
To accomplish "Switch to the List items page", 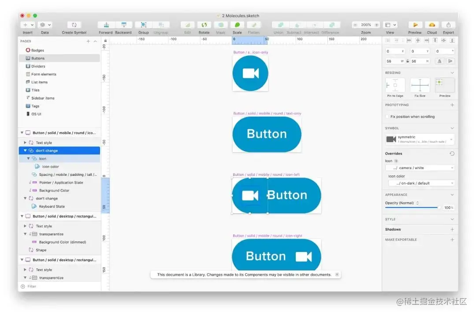I will click(x=39, y=82).
